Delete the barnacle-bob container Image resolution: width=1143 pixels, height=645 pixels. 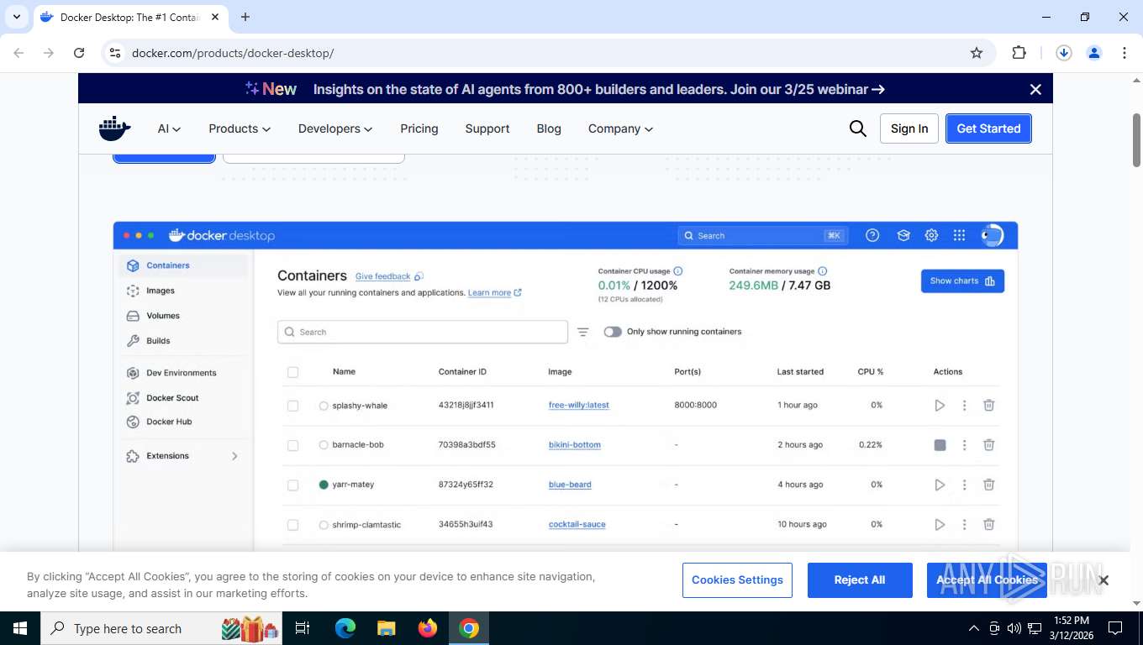pos(989,445)
